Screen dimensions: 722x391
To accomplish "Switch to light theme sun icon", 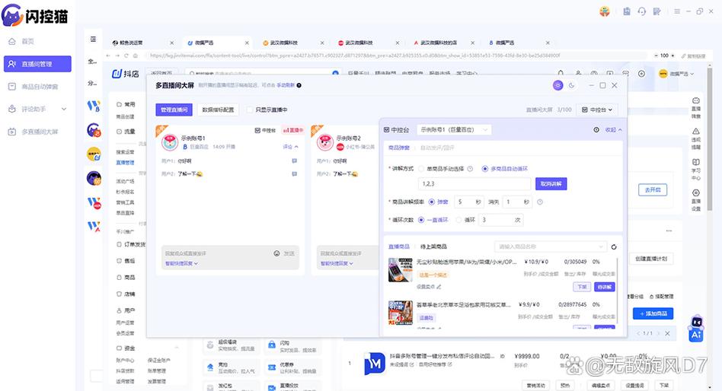I will [x=557, y=85].
